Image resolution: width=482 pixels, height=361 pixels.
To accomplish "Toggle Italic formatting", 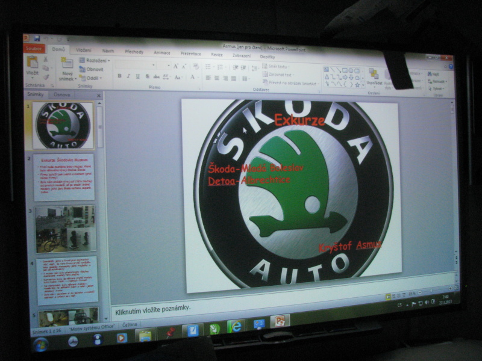I will pyautogui.click(x=128, y=76).
